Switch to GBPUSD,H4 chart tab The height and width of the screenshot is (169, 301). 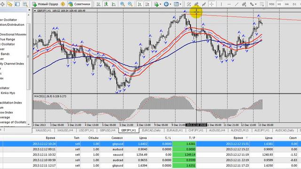click(x=108, y=131)
